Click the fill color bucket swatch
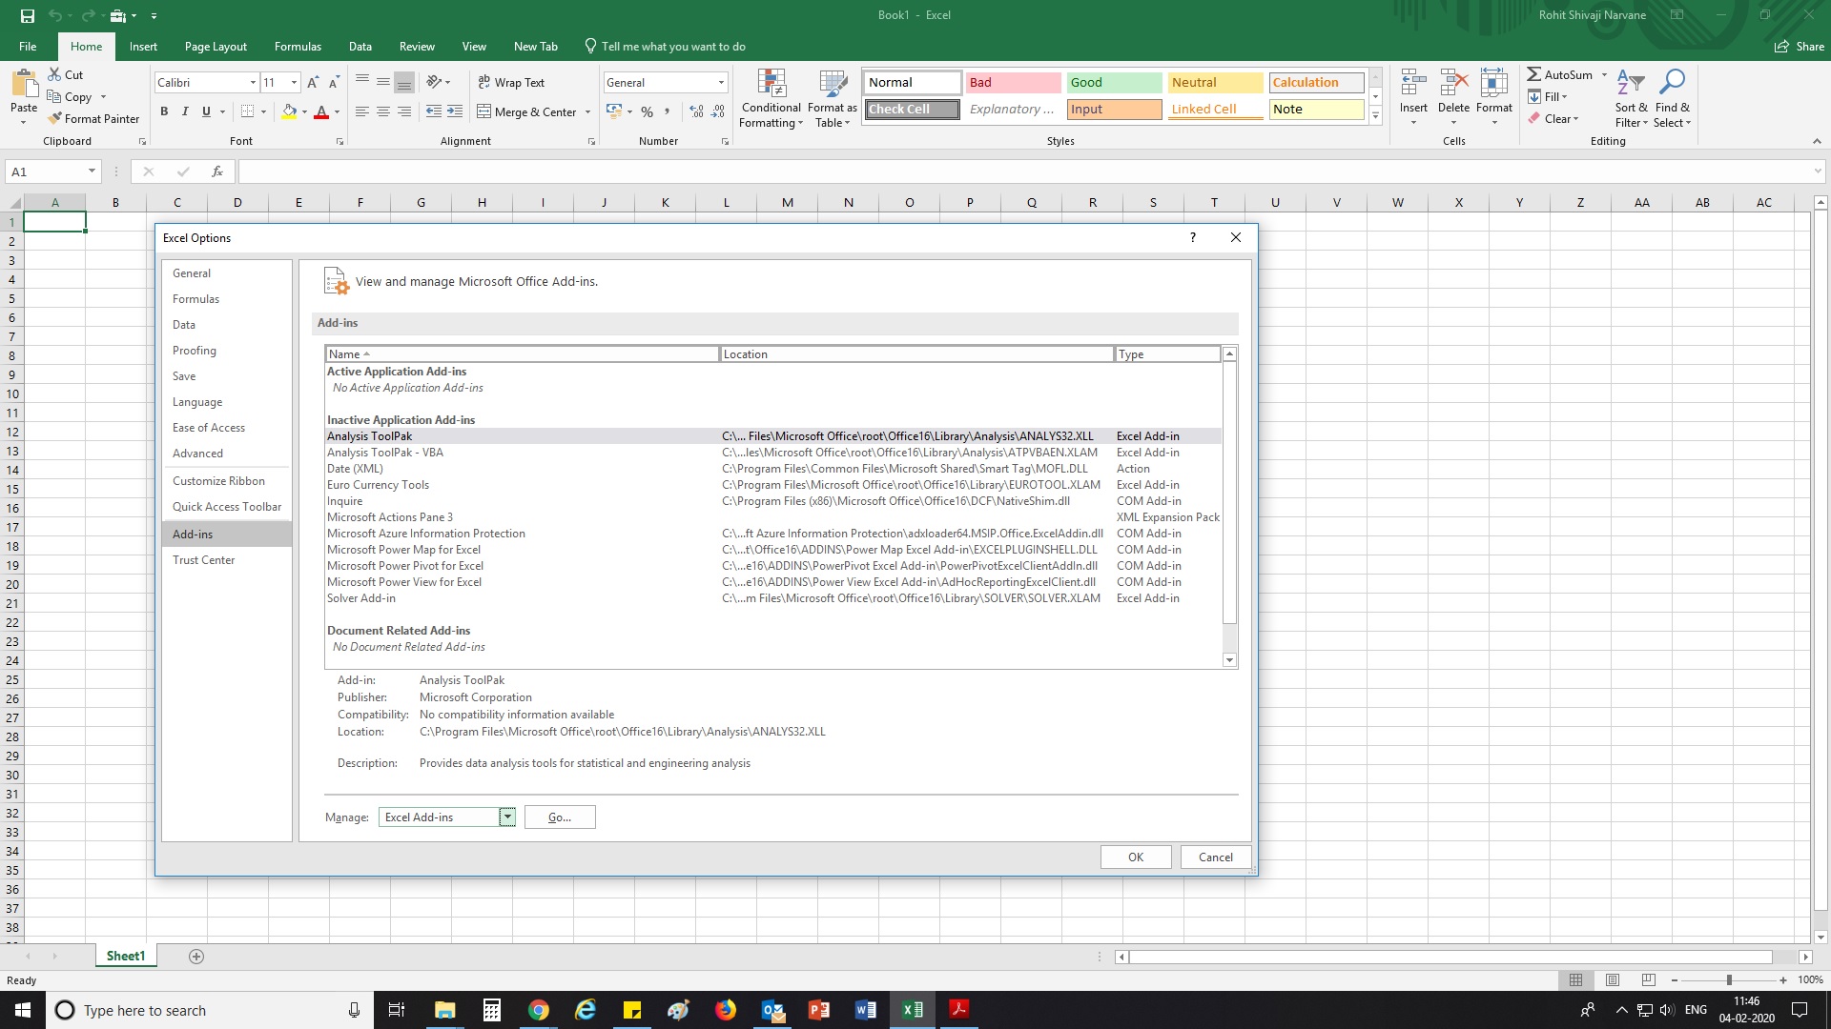1831x1029 pixels. click(x=289, y=111)
